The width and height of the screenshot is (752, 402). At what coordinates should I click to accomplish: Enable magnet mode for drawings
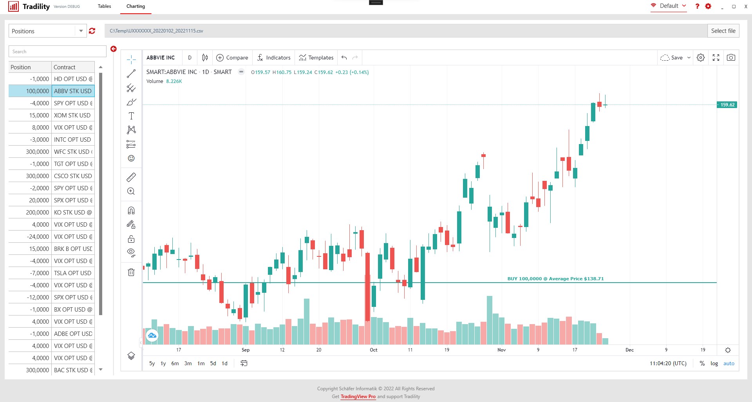coord(131,210)
